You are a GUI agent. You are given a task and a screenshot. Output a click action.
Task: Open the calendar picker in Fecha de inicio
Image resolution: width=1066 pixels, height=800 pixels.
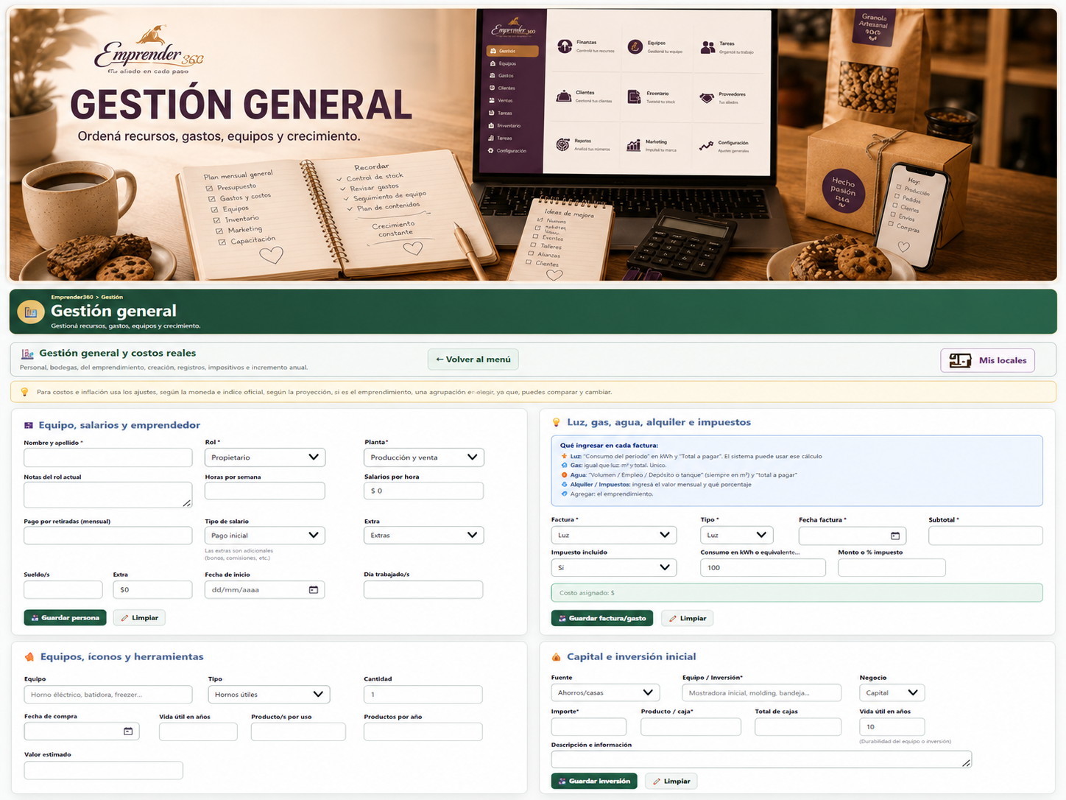(313, 590)
